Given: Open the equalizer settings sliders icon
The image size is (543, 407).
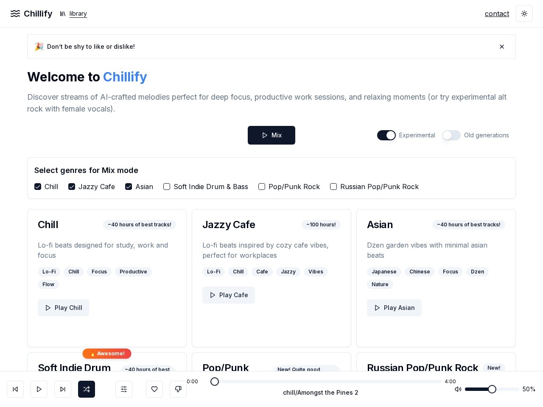Looking at the screenshot, I should (x=124, y=389).
